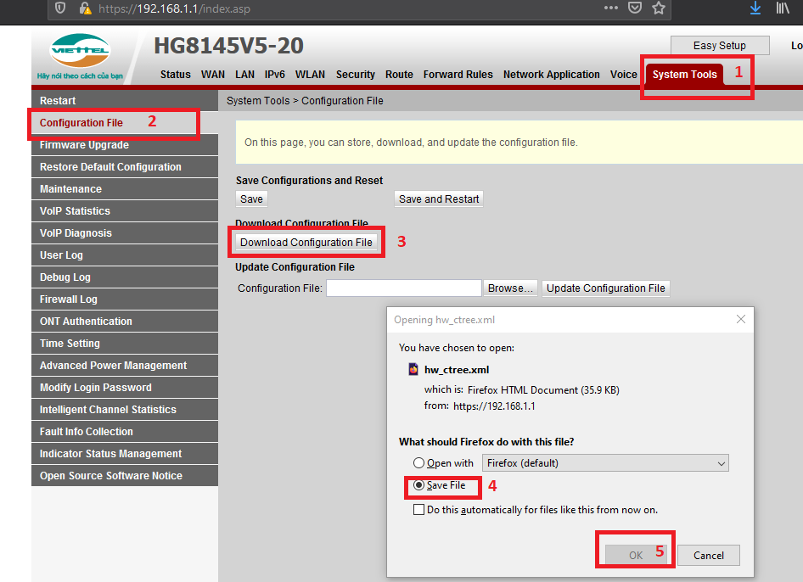Screen dimensions: 803x582
Task: Click the lock site security icon
Action: click(x=84, y=8)
